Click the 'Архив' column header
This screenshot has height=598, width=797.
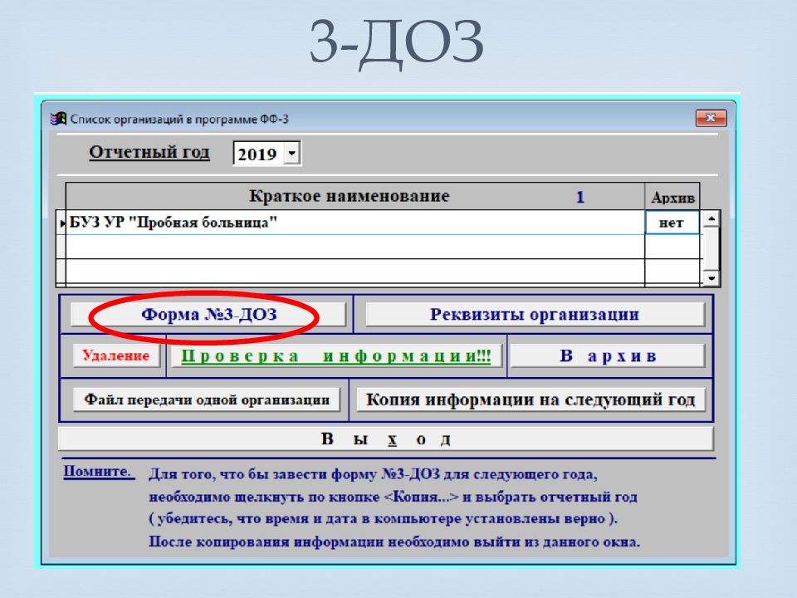[672, 198]
